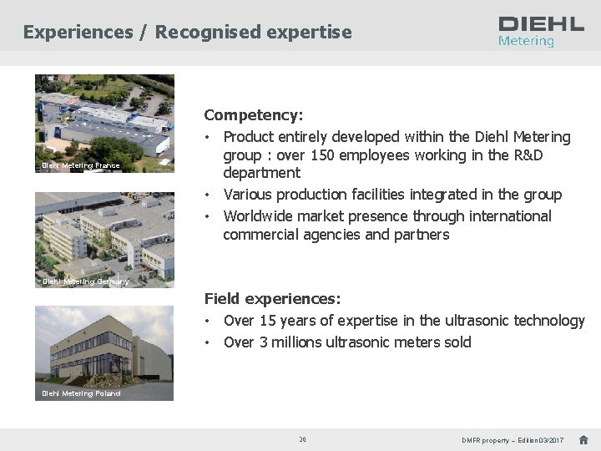
Task: Click the 'Diehl Metering Poland' caption
Action: [81, 393]
